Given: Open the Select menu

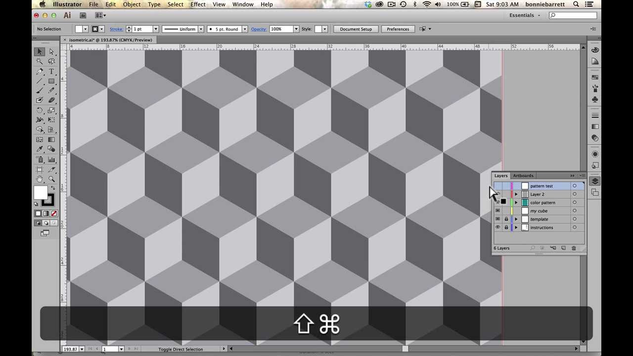Looking at the screenshot, I should pos(175,4).
